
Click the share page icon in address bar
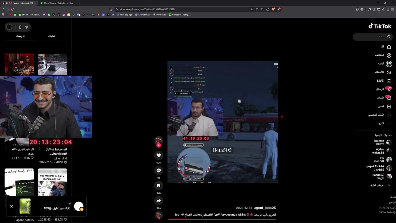[x=268, y=9]
